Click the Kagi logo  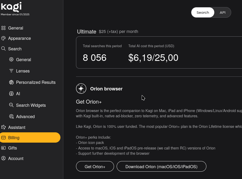(11, 7)
